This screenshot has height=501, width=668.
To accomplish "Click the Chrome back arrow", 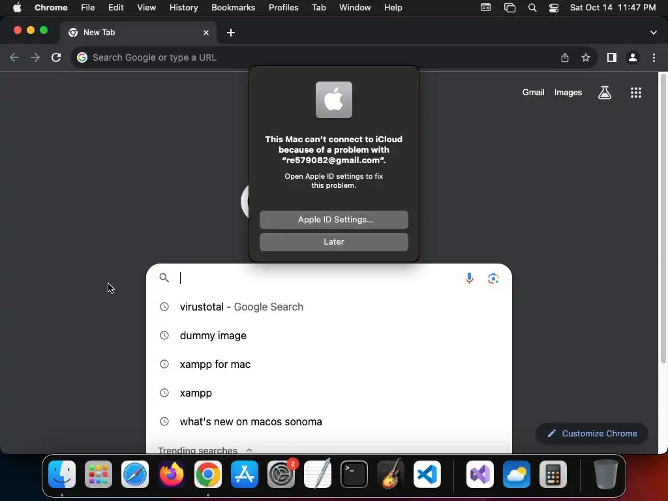I will coord(14,57).
